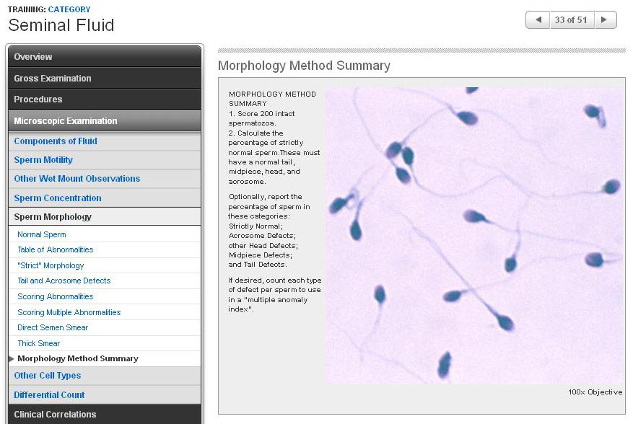Select the Thick Smear page

click(x=39, y=343)
